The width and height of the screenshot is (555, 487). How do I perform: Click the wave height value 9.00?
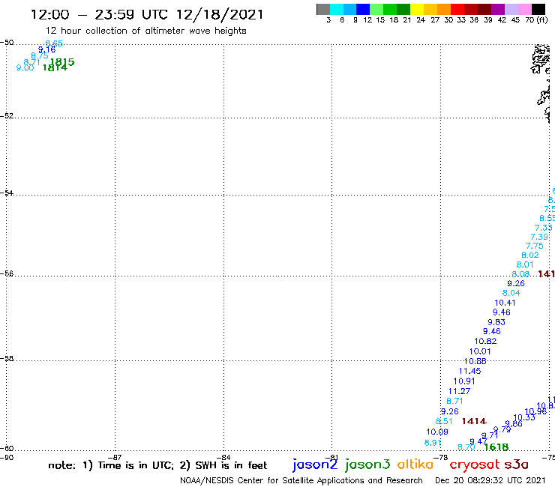[25, 67]
